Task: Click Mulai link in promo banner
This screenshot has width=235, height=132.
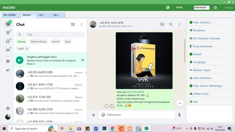Action: pyautogui.click(x=31, y=64)
